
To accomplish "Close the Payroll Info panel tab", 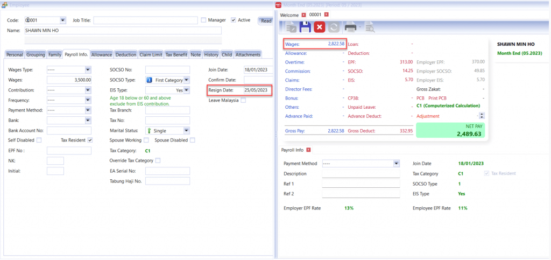I will tap(308, 150).
